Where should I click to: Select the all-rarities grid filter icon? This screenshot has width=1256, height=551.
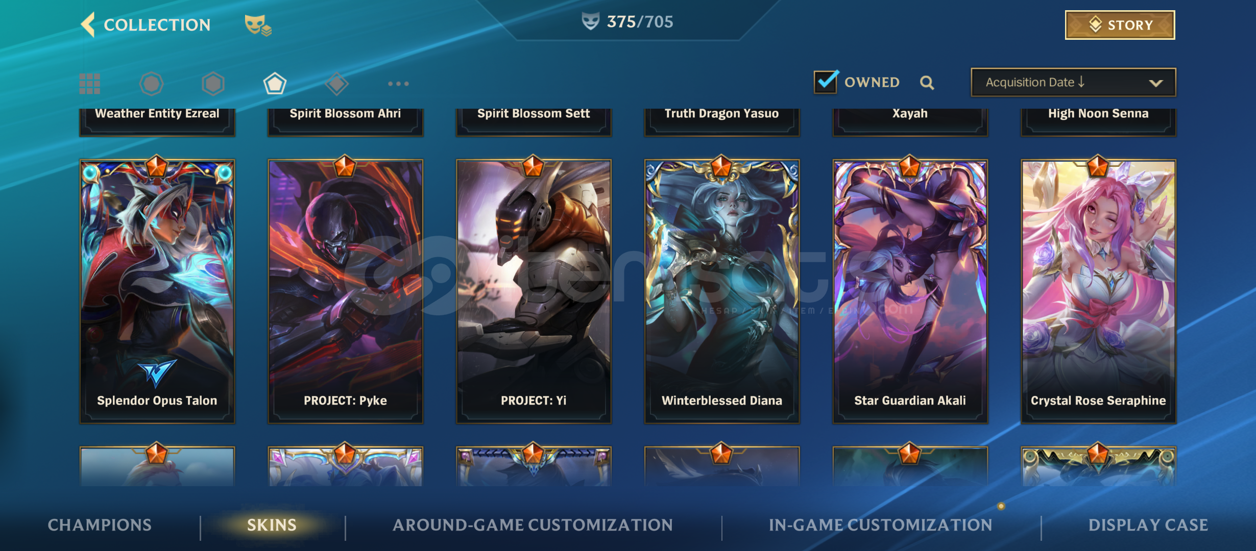(89, 84)
